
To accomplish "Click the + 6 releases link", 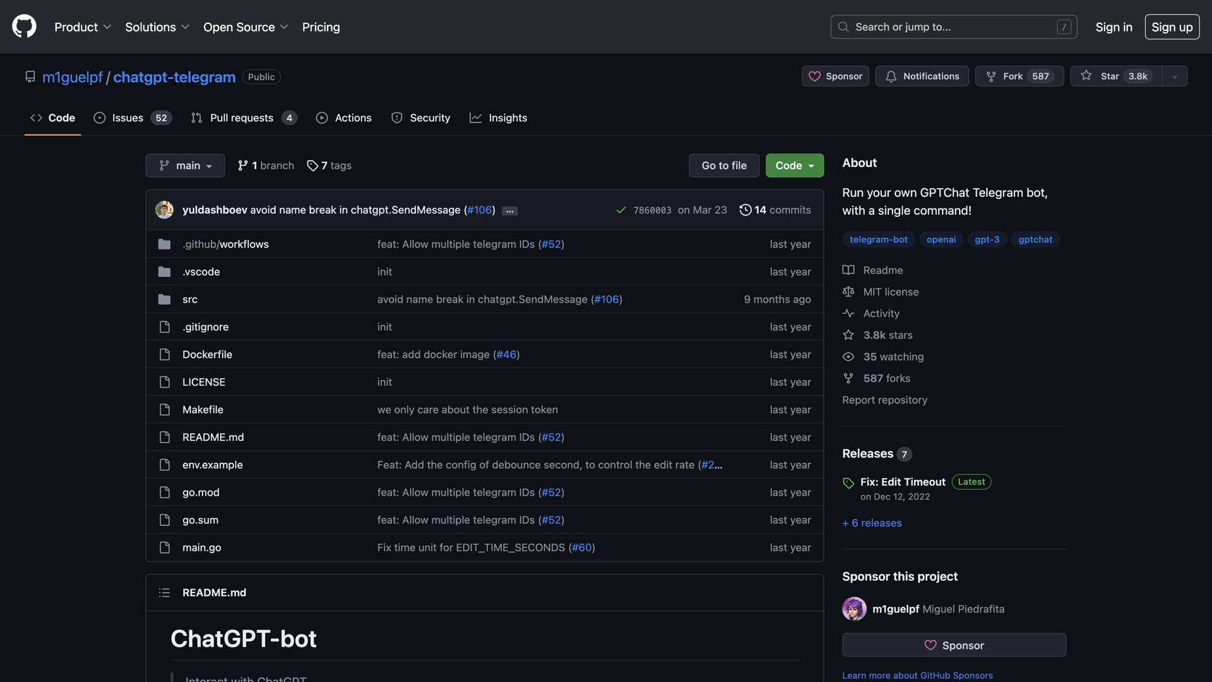I will tap(871, 522).
